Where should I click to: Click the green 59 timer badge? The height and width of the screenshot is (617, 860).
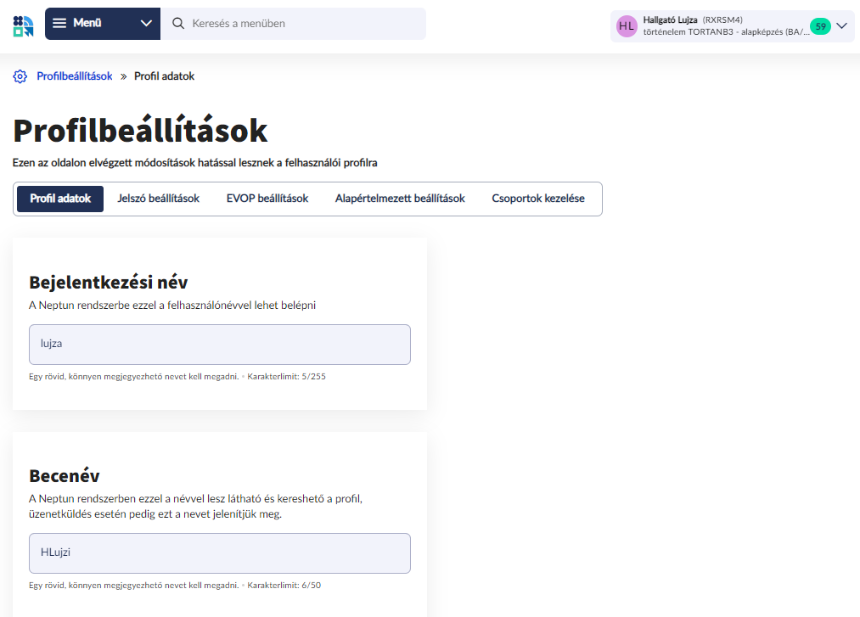tap(819, 26)
